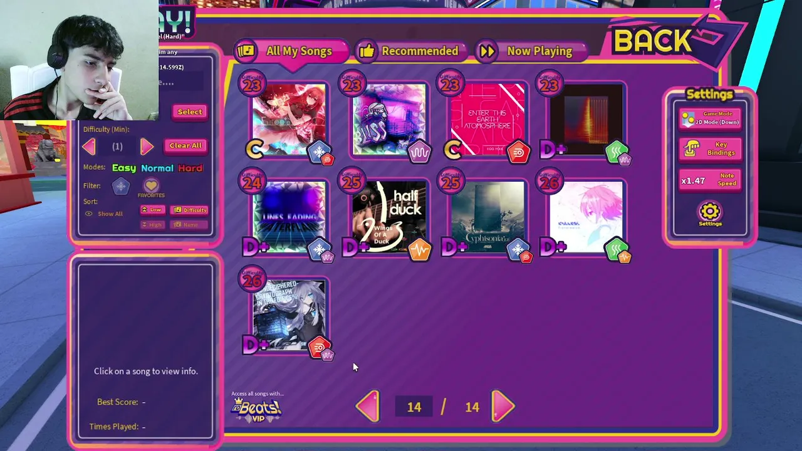The image size is (802, 451).
Task: Click the C rank on first song
Action: tap(254, 149)
